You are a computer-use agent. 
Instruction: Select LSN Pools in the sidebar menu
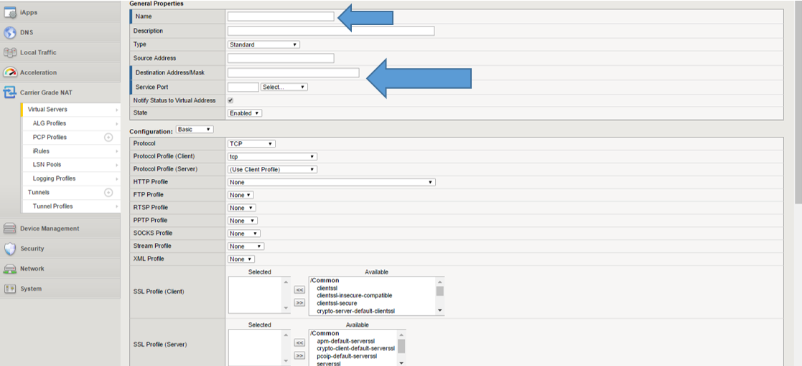[47, 165]
